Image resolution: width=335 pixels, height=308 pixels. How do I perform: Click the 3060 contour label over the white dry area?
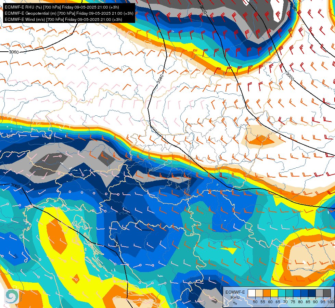pos(14,52)
